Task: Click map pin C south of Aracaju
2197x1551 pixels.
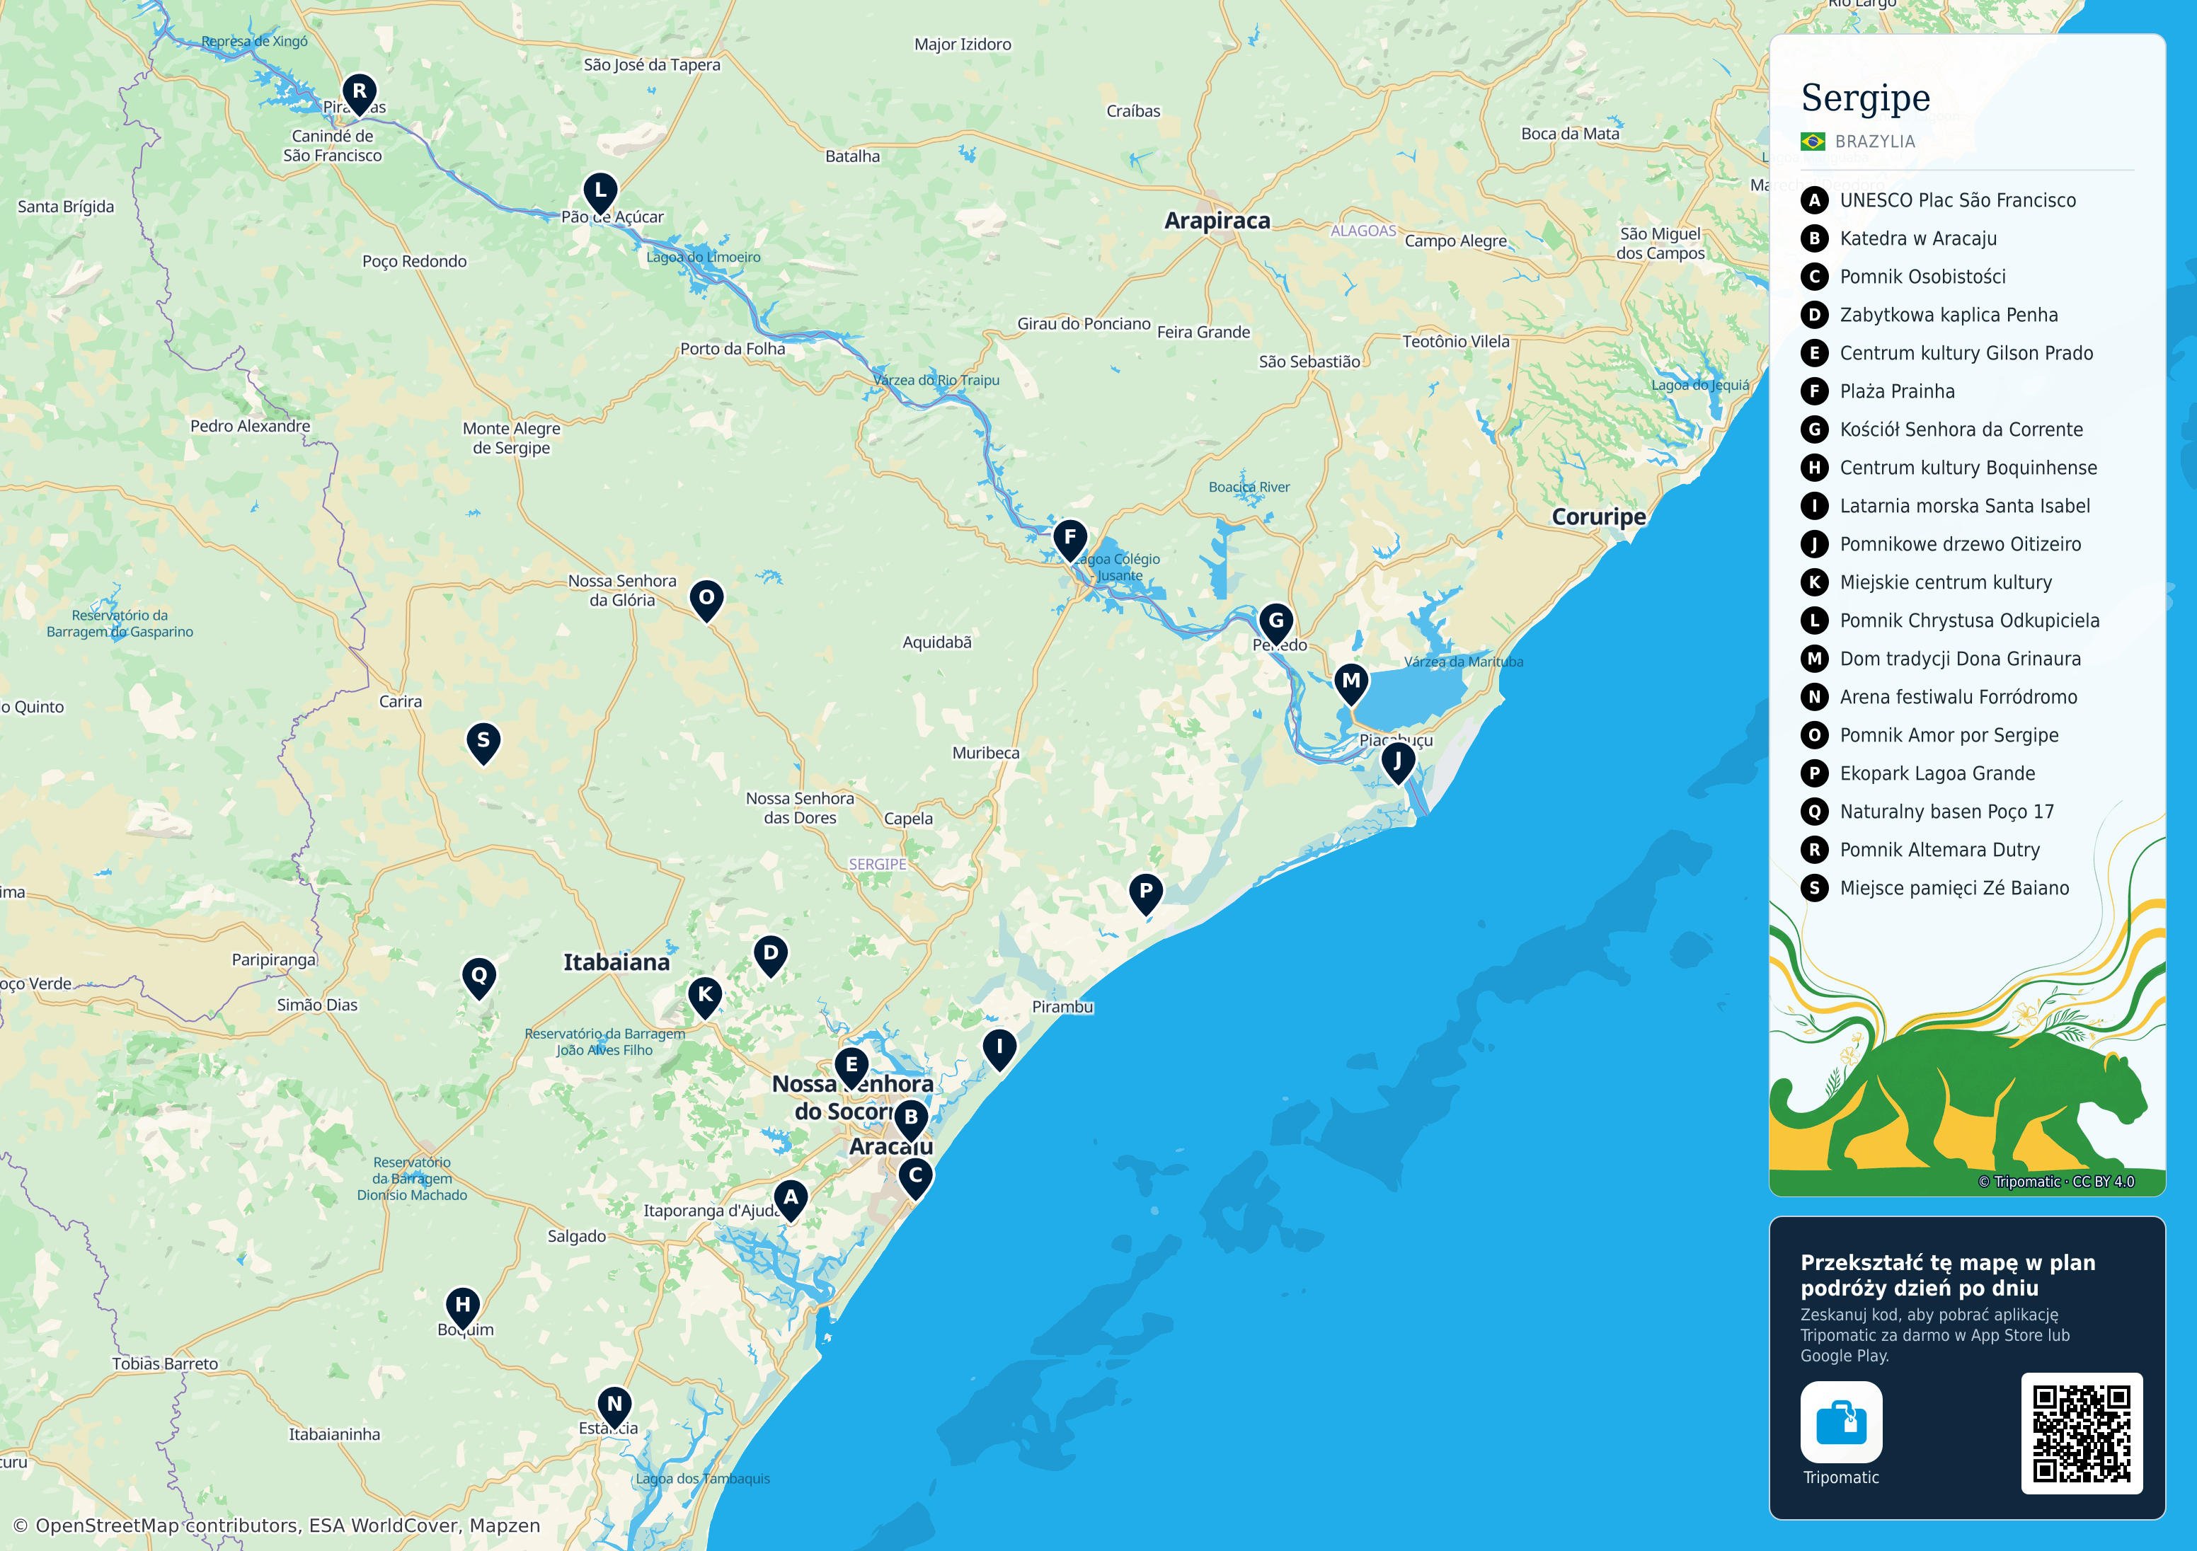Action: [x=916, y=1179]
